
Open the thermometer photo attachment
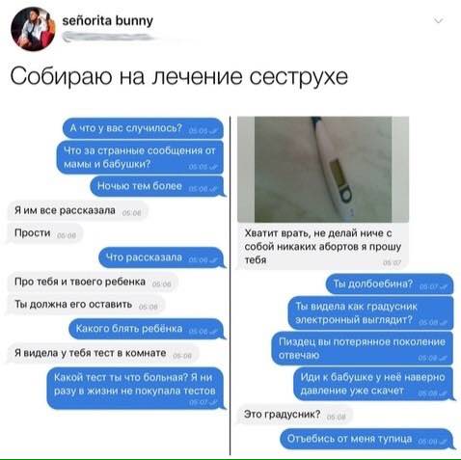coord(323,169)
